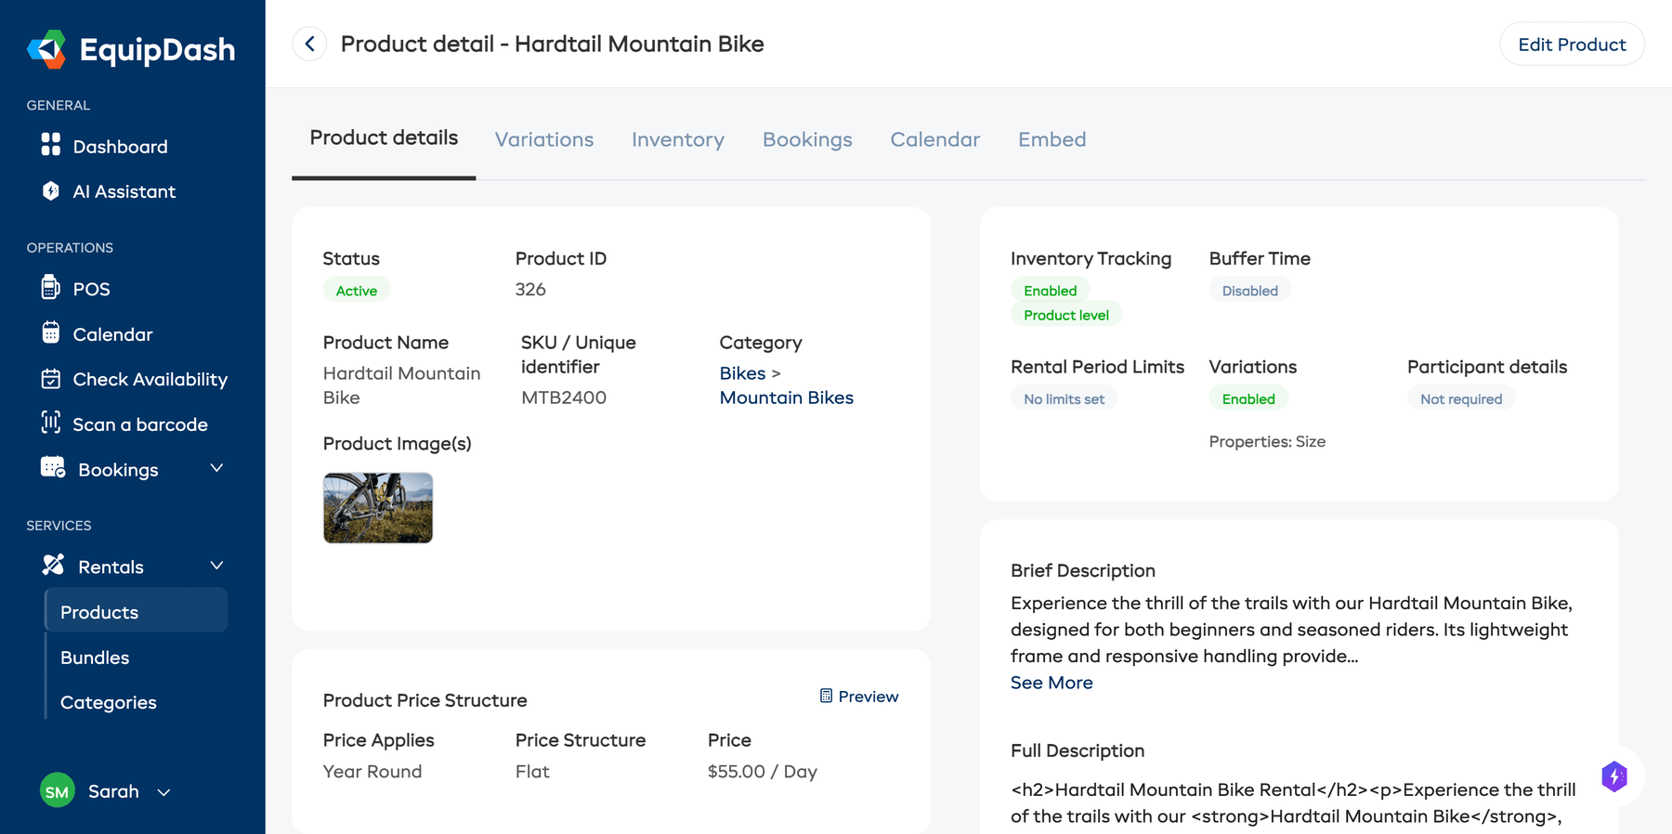Click the Flat price structure value

click(532, 771)
